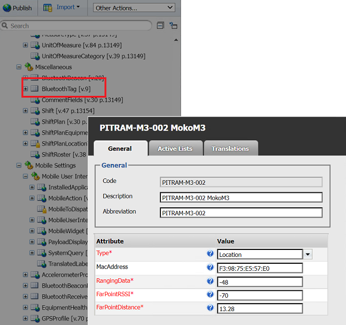Image resolution: width=346 pixels, height=325 pixels.
Task: Click the Abbreviation input field
Action: click(241, 213)
